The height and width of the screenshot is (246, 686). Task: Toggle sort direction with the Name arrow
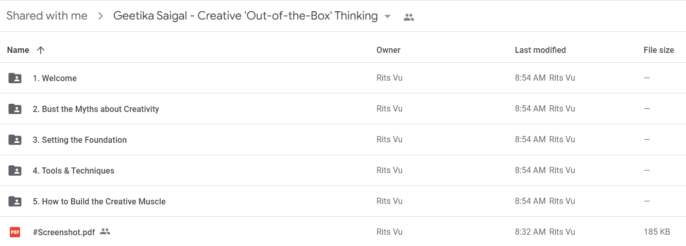coord(41,50)
